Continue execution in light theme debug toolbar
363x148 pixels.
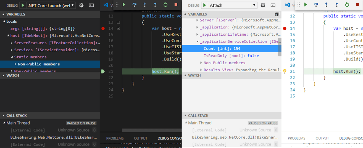click(x=306, y=4)
